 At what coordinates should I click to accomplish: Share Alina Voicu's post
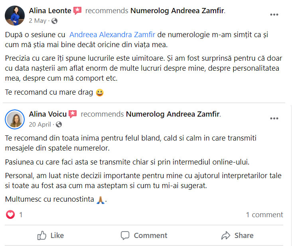(237, 235)
